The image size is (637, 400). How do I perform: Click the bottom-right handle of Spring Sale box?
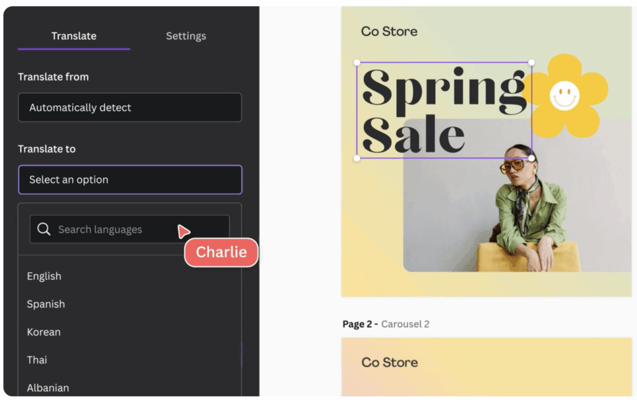tap(531, 158)
